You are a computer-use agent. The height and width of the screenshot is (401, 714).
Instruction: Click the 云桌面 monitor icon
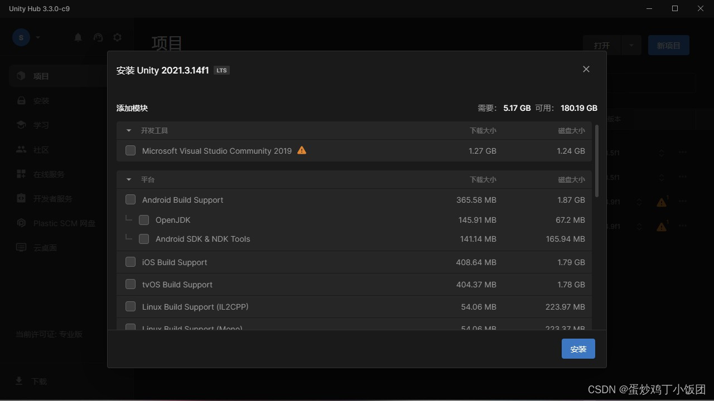[21, 247]
